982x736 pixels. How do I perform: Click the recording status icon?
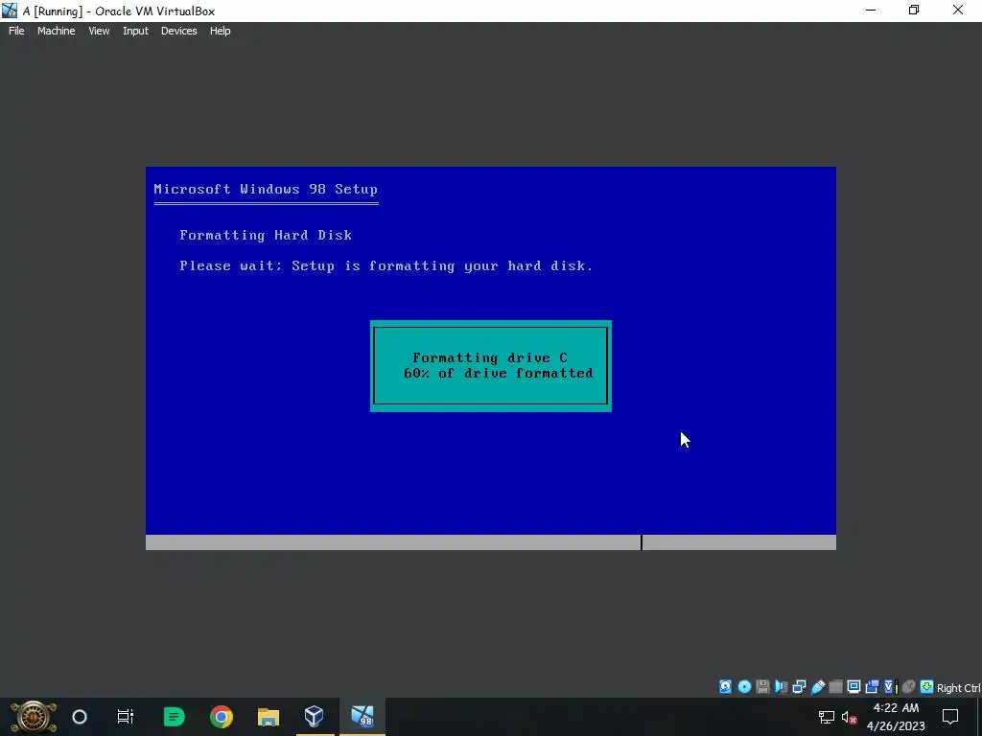click(872, 686)
